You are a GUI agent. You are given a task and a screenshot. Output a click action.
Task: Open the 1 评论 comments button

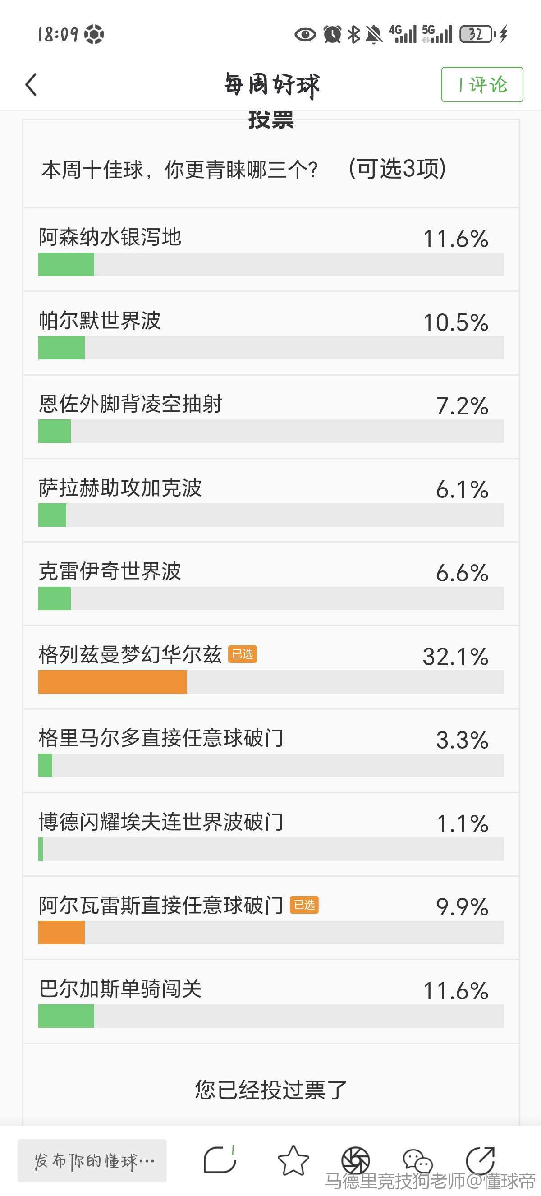coord(482,84)
